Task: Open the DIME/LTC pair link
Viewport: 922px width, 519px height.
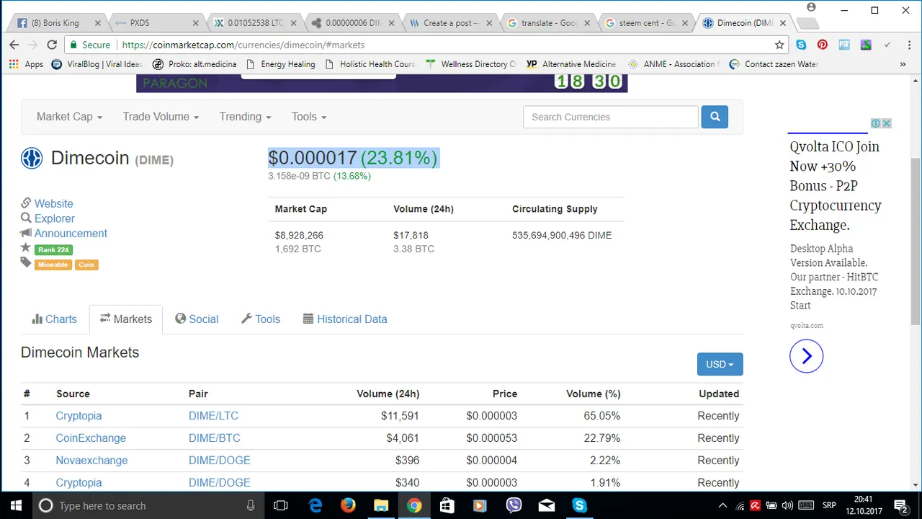Action: [213, 416]
